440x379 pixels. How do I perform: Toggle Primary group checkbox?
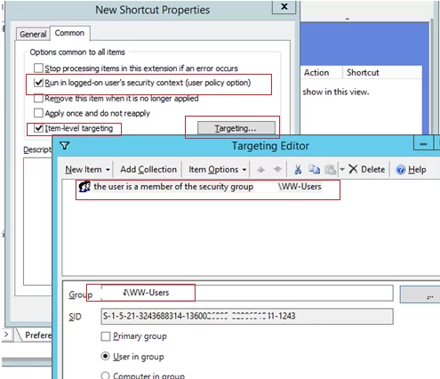point(106,336)
